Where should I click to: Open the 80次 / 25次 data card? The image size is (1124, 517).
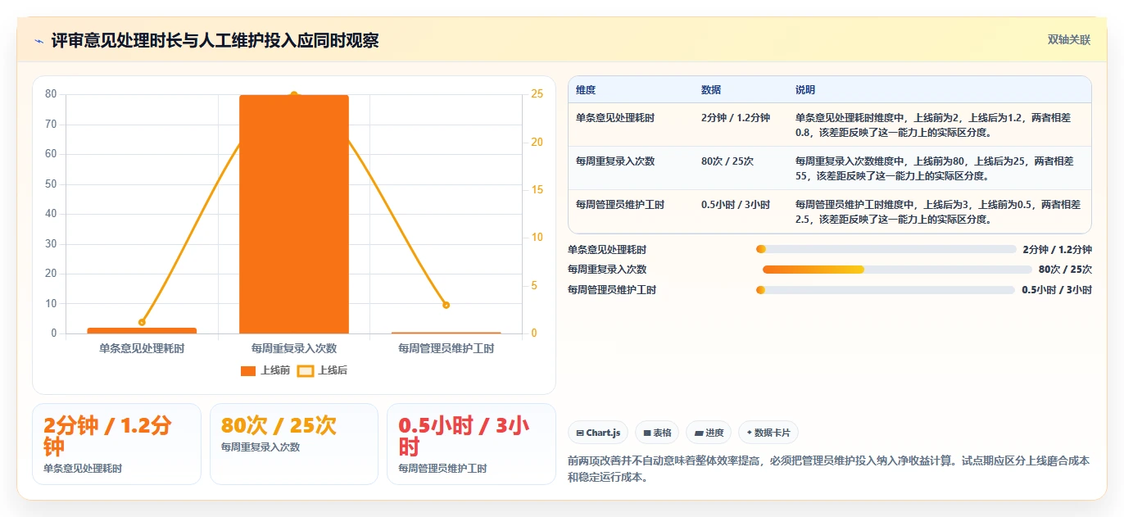tap(294, 444)
